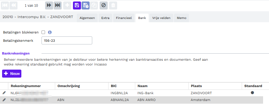Image resolution: width=269 pixels, height=109 pixels.
Task: Advance to the next record
Action: click(49, 6)
